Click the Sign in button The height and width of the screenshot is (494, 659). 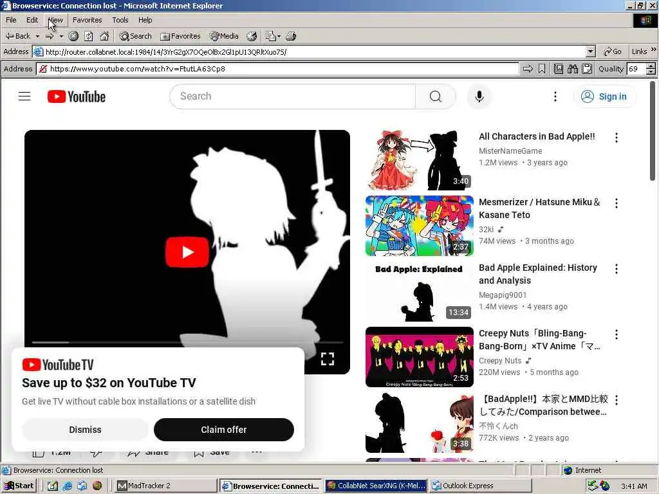(x=604, y=96)
